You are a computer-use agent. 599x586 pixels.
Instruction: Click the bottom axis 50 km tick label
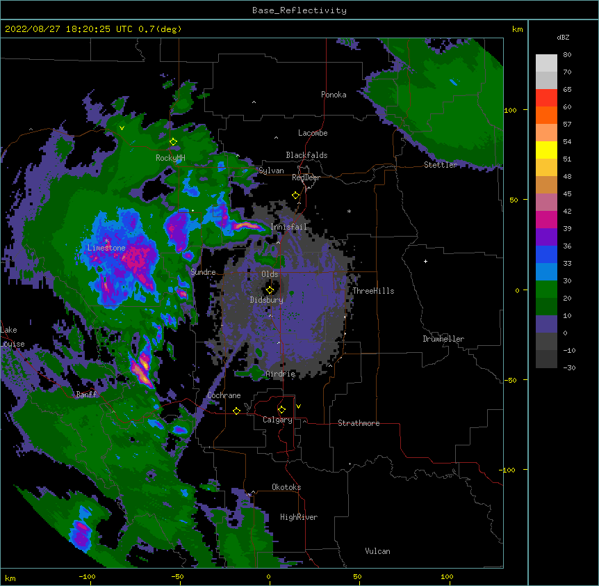357,576
